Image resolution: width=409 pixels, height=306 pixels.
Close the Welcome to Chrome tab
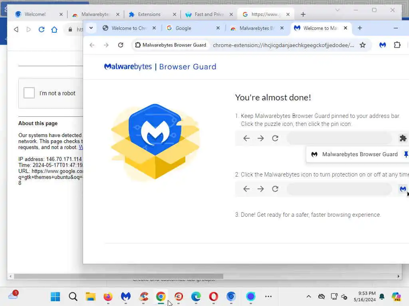[154, 28]
